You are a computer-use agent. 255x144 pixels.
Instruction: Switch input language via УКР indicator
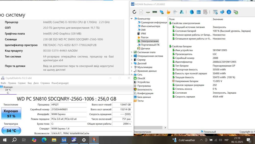(226, 140)
